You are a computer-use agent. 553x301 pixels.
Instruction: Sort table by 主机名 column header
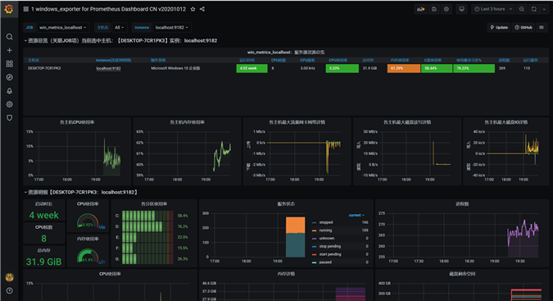coord(34,61)
